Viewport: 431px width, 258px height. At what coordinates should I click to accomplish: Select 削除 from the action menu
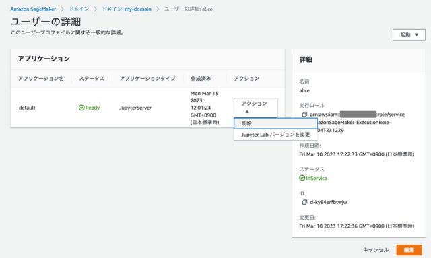(x=275, y=123)
